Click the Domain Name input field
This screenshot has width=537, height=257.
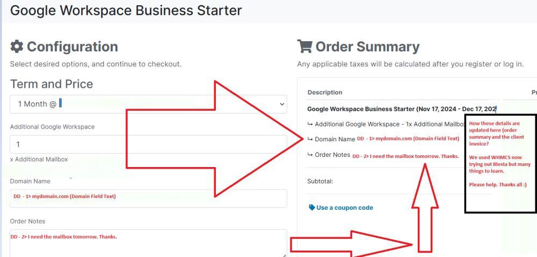click(148, 198)
